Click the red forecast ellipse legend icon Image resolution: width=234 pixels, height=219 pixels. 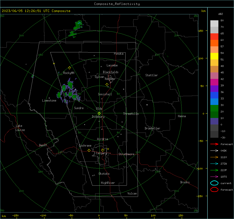(x=214, y=190)
